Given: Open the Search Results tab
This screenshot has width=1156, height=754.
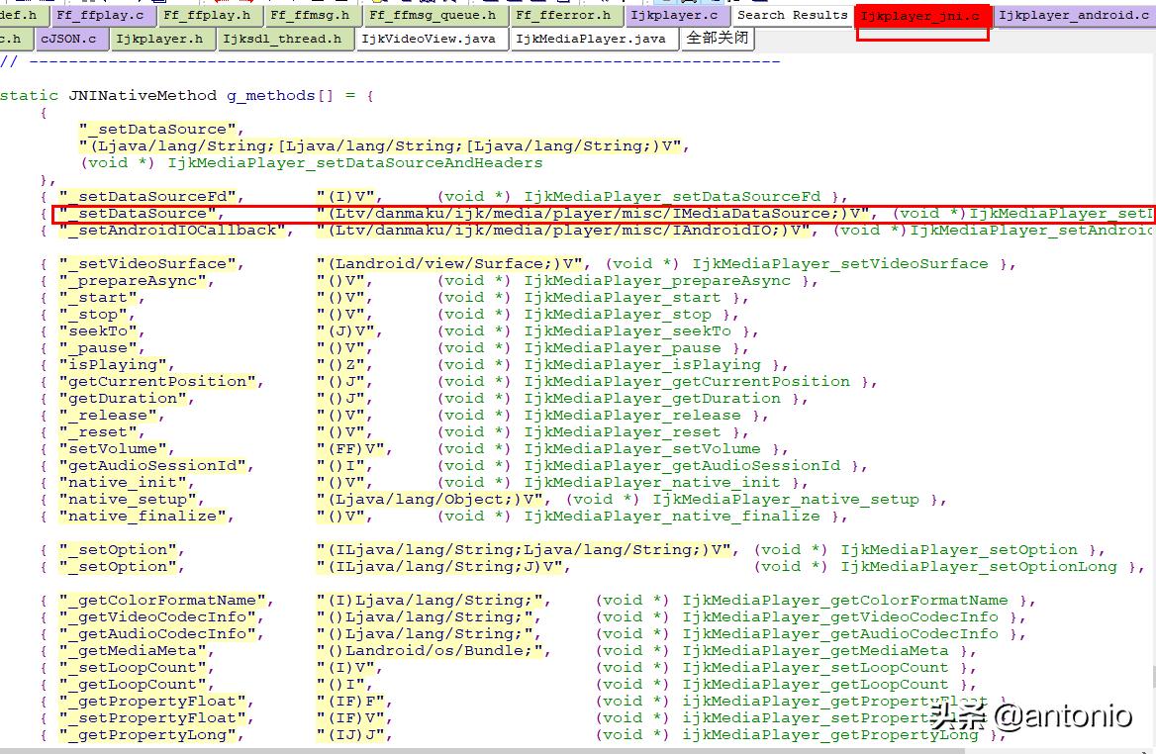Looking at the screenshot, I should [793, 15].
